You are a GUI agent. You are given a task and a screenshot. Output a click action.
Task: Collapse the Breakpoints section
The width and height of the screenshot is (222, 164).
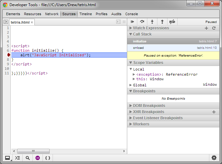pos(130,91)
